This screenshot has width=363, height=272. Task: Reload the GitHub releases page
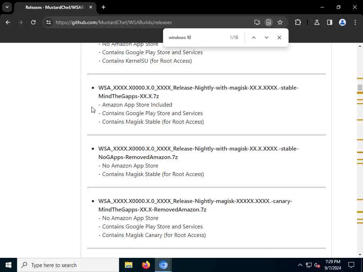[x=33, y=22]
